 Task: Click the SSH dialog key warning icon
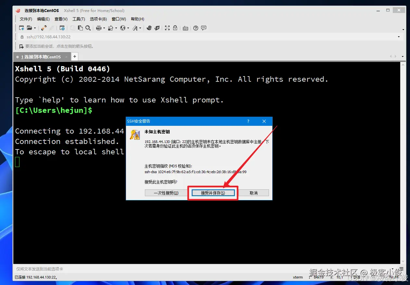point(135,135)
